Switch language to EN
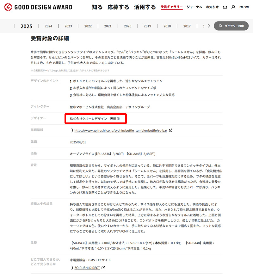 point(241,7)
